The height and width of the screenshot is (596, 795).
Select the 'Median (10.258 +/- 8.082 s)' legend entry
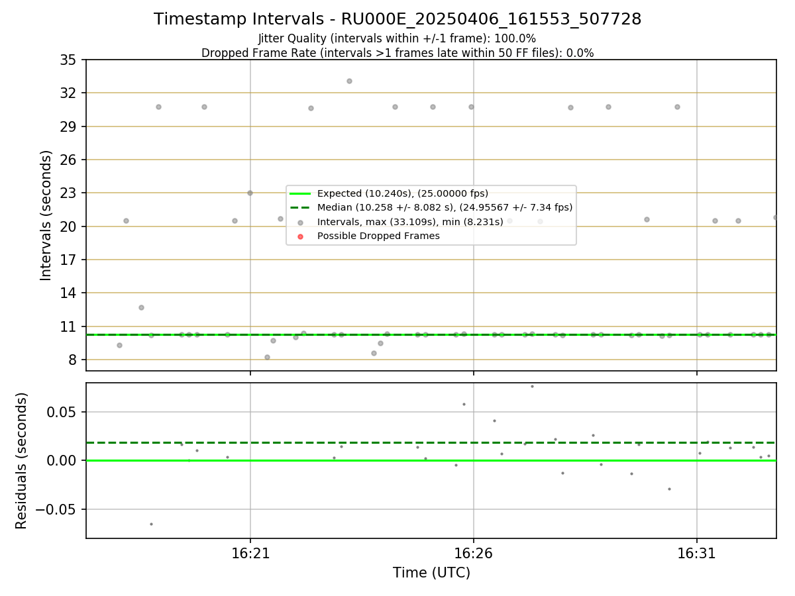[x=445, y=207]
